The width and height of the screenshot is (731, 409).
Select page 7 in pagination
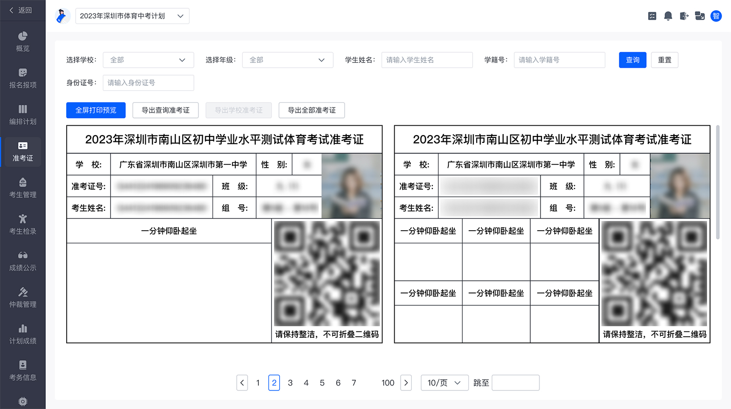click(x=354, y=383)
